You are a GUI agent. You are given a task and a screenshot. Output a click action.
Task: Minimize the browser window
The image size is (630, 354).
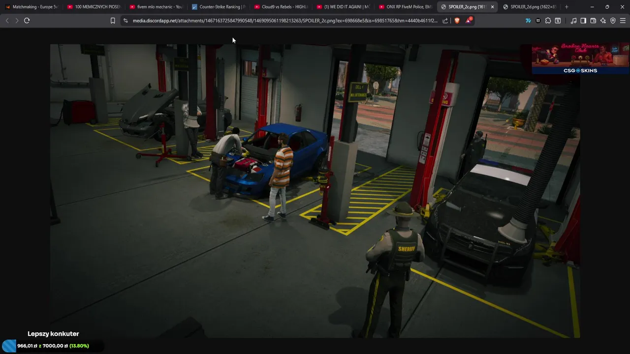click(592, 7)
